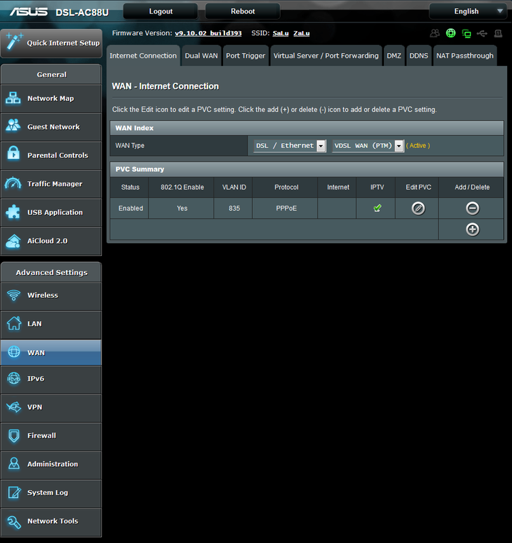Switch to the Port Trigger tab
The image size is (512, 543).
coord(245,56)
